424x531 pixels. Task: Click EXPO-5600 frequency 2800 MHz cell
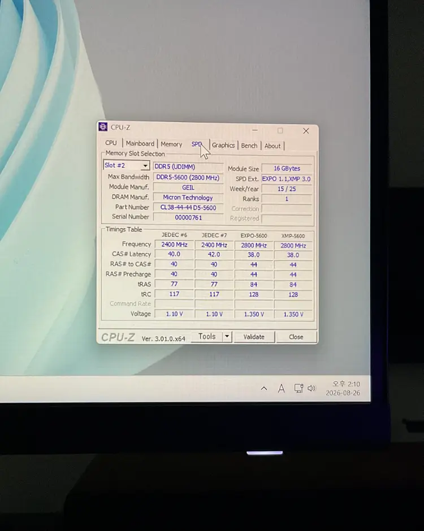click(x=254, y=245)
